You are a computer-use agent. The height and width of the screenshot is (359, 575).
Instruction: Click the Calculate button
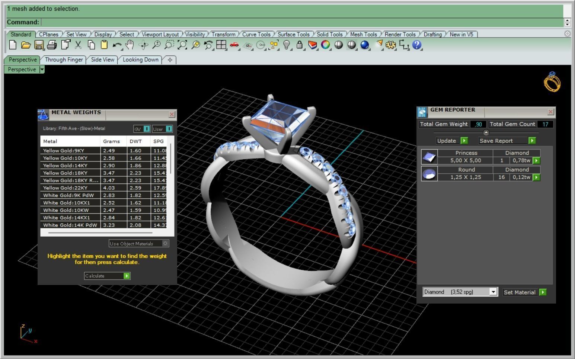point(107,276)
